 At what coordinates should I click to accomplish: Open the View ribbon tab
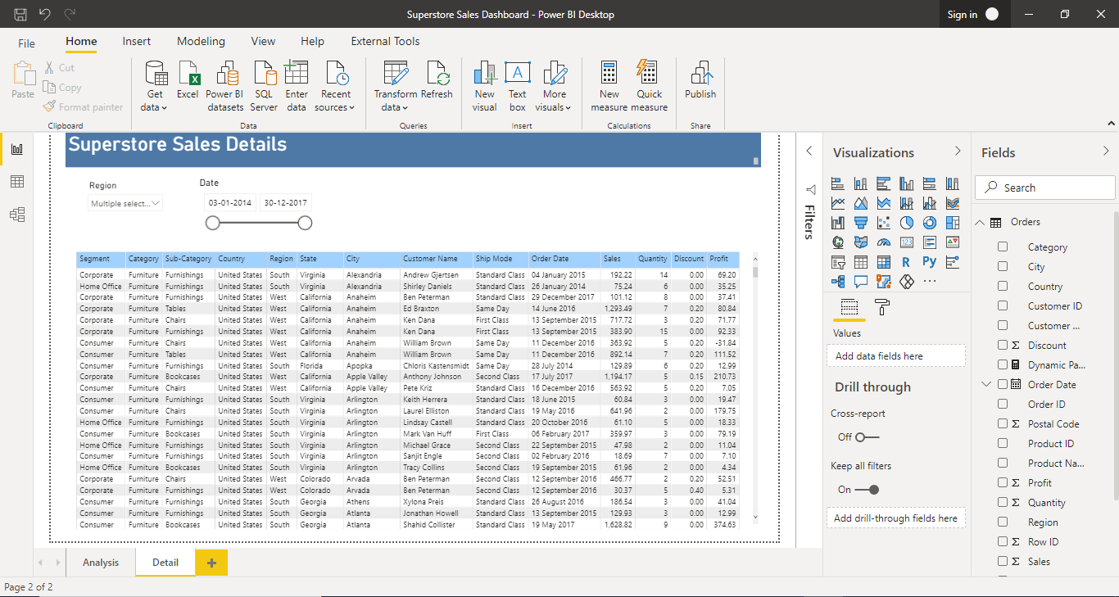pyautogui.click(x=263, y=41)
